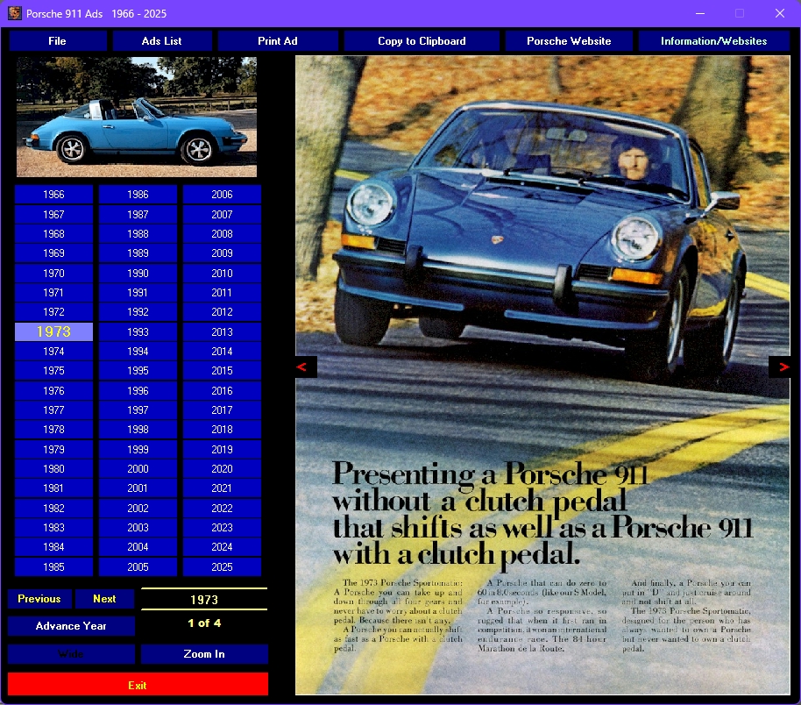
Task: Select year 1971
Action: [x=53, y=292]
